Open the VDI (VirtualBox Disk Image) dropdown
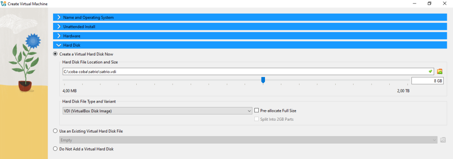 (x=157, y=111)
